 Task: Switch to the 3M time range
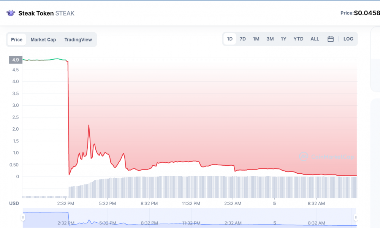click(270, 39)
